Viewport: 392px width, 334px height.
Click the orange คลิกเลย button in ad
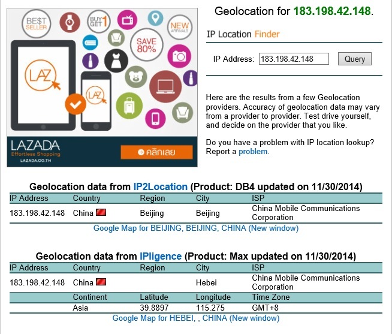[156, 152]
